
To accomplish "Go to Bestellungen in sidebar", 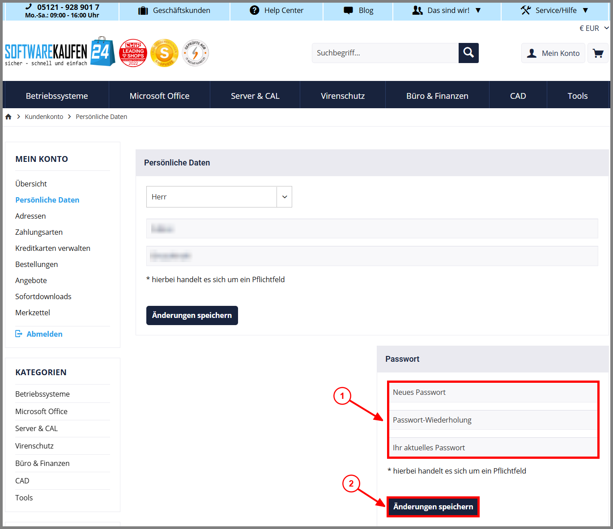I will 37,264.
